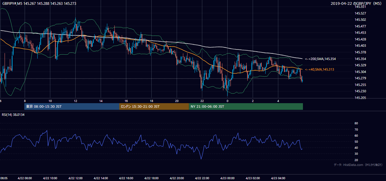Click the 4/22 12:00 time axis label
The height and width of the screenshot is (181, 386).
pyautogui.click(x=76, y=178)
